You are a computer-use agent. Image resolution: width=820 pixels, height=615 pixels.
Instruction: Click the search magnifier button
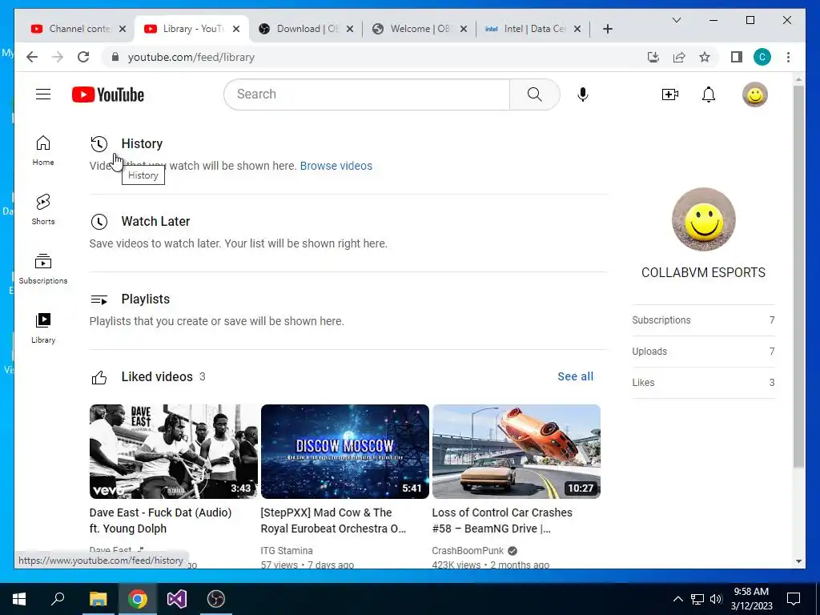pos(534,94)
